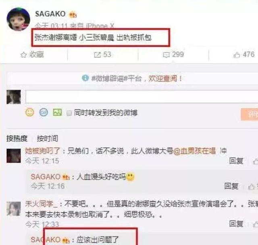Screen dimensions: 258x245
Task: Open the @血男孩在唱 mention link
Action: [x=194, y=151]
